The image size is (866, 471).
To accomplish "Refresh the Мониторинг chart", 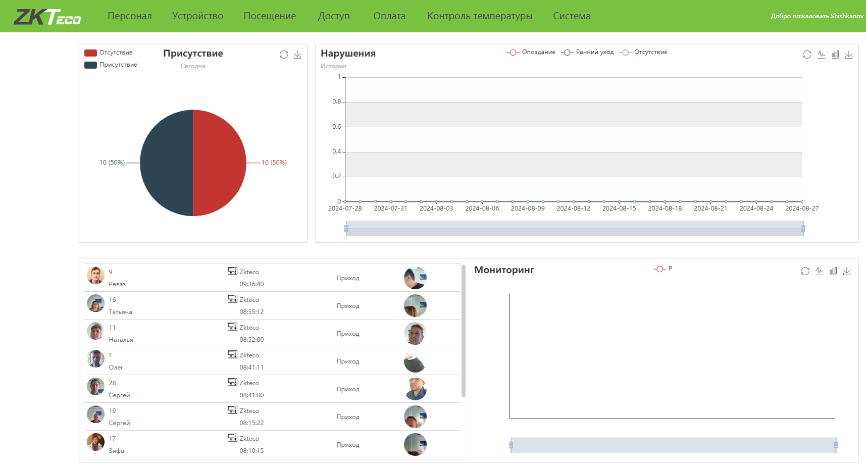I will (805, 271).
